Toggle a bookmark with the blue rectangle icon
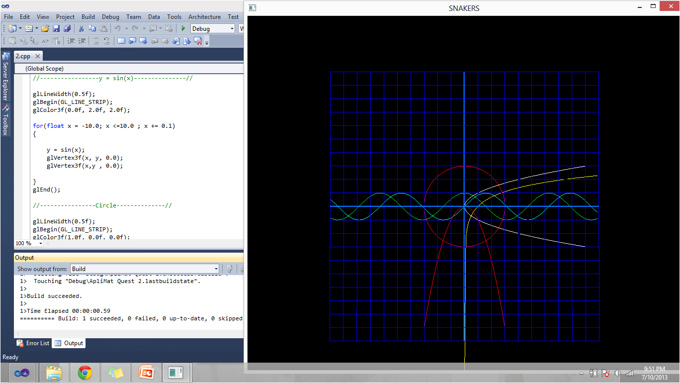Image resolution: width=680 pixels, height=383 pixels. pos(121,41)
